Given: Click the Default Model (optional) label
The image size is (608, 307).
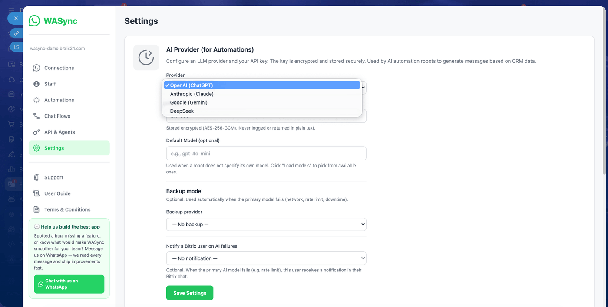Looking at the screenshot, I should pyautogui.click(x=193, y=140).
